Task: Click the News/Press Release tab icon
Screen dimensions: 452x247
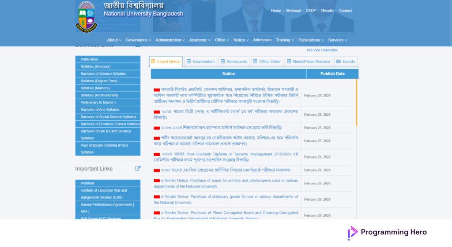Action: click(x=289, y=61)
